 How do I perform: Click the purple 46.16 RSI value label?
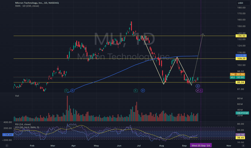[x=240, y=135]
